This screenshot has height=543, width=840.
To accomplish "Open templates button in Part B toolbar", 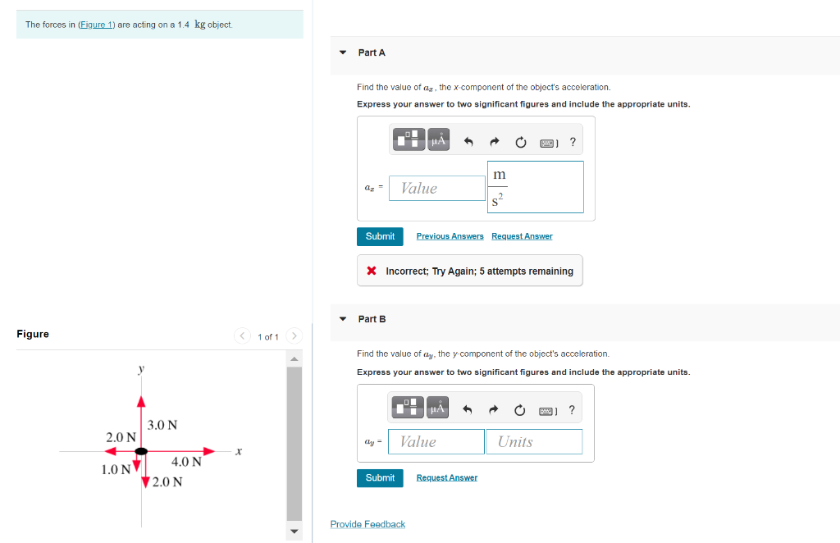I will [x=408, y=408].
